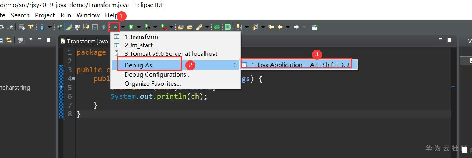This screenshot has width=472, height=158.
Task: Click the Toggle Word Wrap icon
Action: coord(86,27)
